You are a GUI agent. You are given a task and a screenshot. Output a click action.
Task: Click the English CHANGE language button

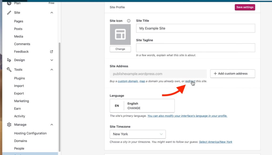click(142, 106)
